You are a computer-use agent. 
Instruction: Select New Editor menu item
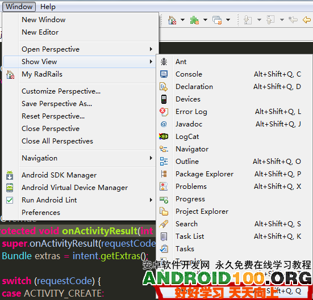(x=40, y=32)
